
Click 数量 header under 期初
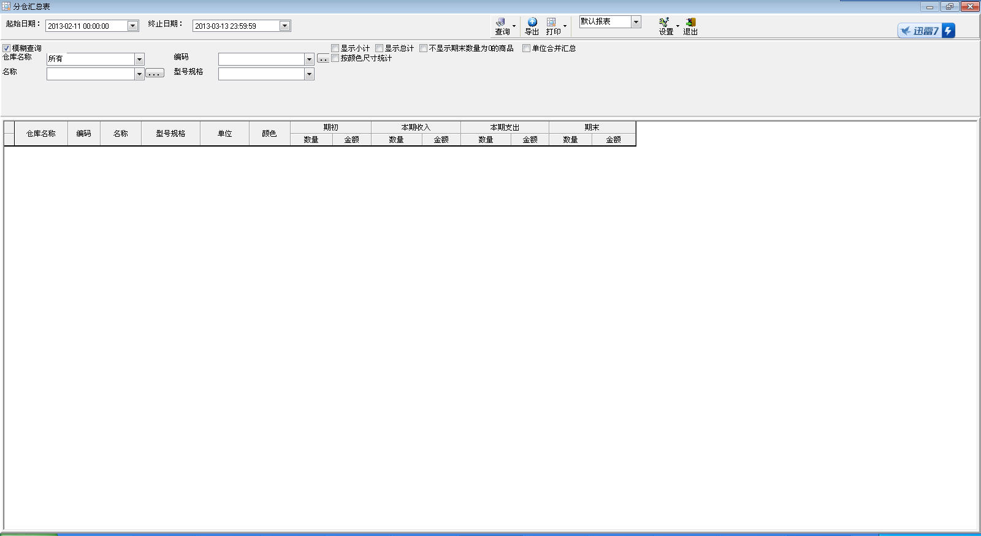click(311, 139)
